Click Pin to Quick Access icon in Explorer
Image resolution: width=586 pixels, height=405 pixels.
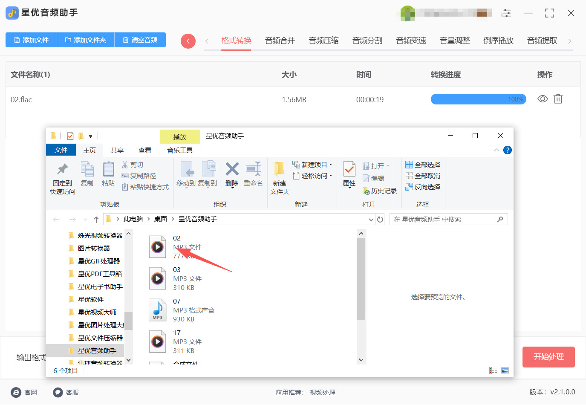point(63,169)
